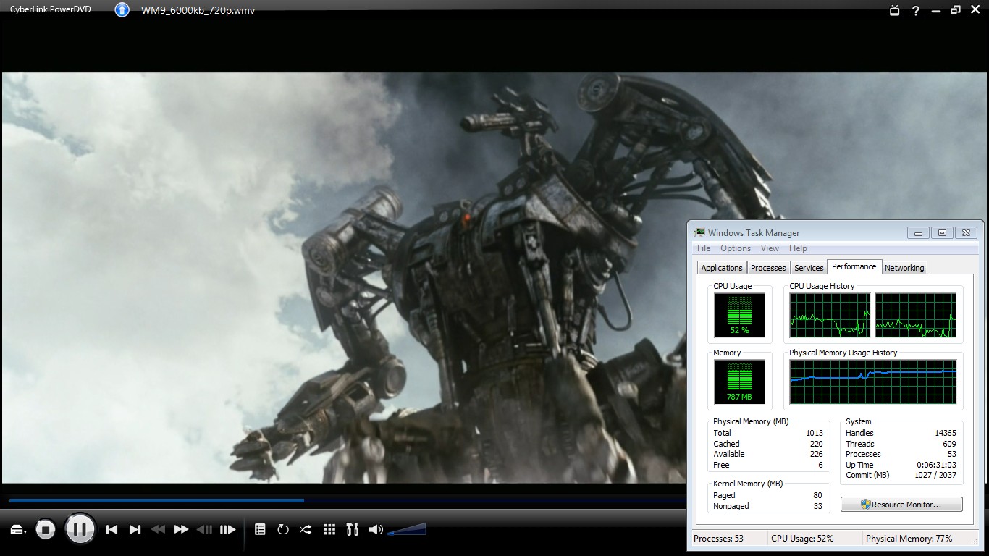
Task: Skip to next chapter in PowerDVD
Action: (135, 530)
